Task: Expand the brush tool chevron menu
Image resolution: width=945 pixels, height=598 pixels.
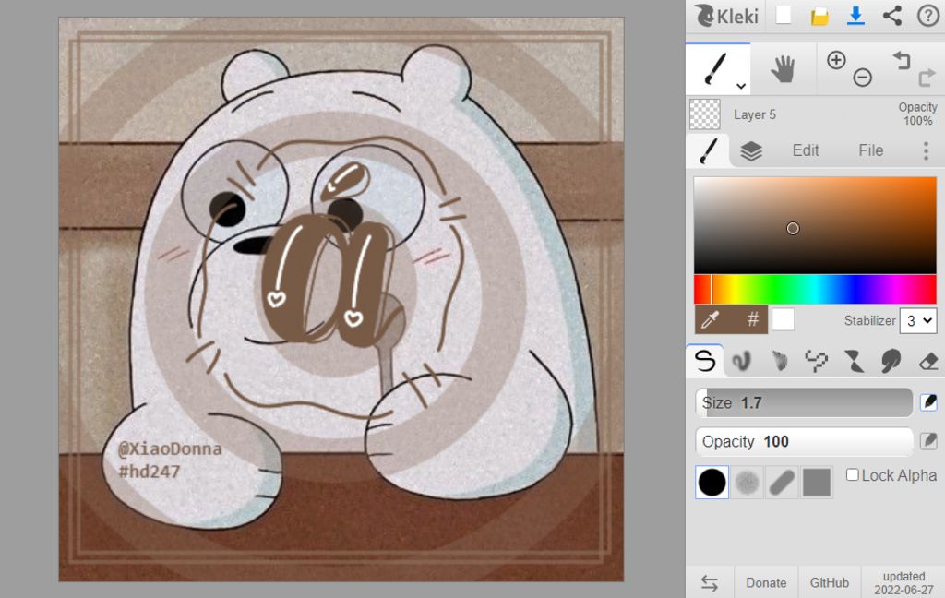Action: 741,86
